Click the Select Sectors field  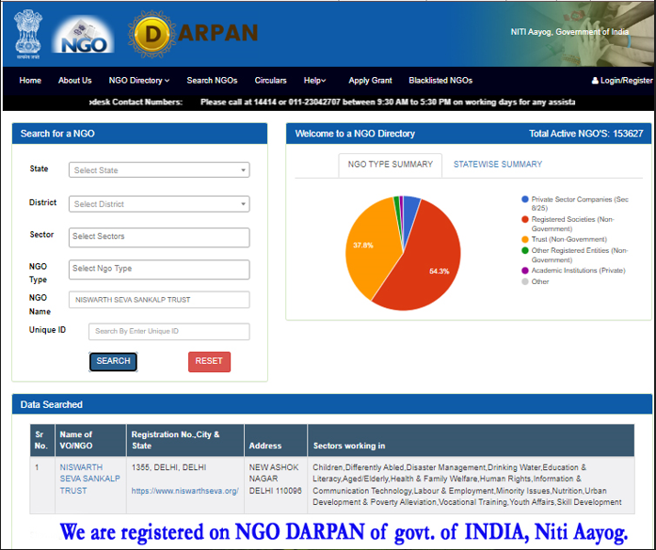coord(159,237)
